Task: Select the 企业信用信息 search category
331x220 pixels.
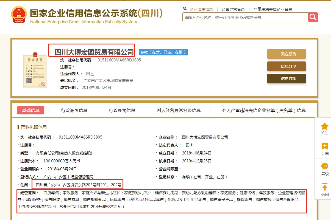Action: click(x=201, y=9)
